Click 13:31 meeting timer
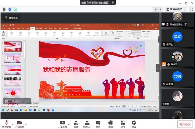This screenshot has height=129, width=195. pyautogui.click(x=158, y=9)
